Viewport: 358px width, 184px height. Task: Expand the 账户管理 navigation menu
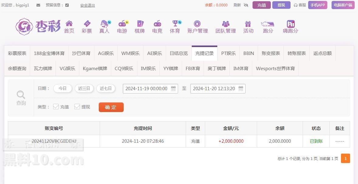[x=198, y=27]
